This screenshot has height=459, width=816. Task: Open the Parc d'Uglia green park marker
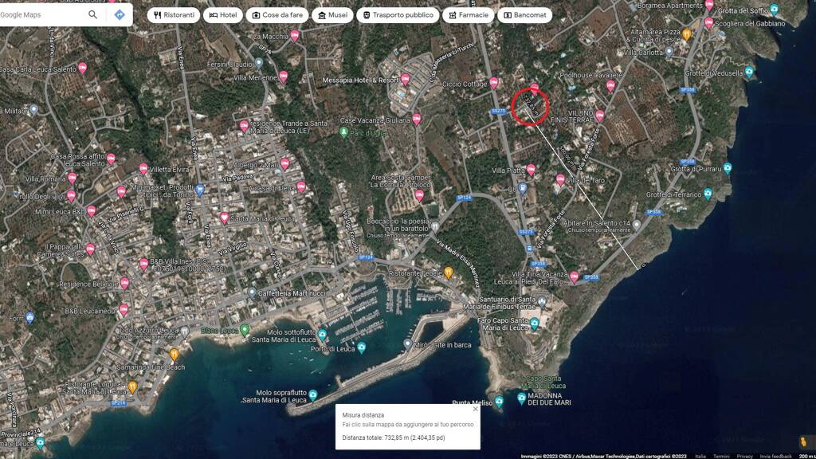343,132
